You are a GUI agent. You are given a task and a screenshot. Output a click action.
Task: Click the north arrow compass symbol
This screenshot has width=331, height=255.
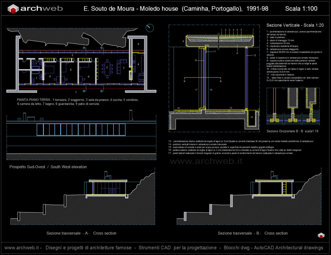[x=149, y=28]
